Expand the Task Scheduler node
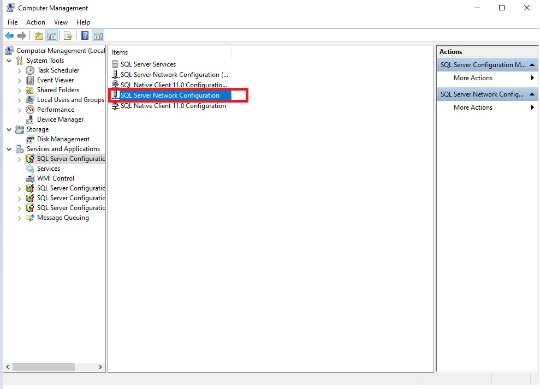Screen dimensions: 540x389 point(19,71)
